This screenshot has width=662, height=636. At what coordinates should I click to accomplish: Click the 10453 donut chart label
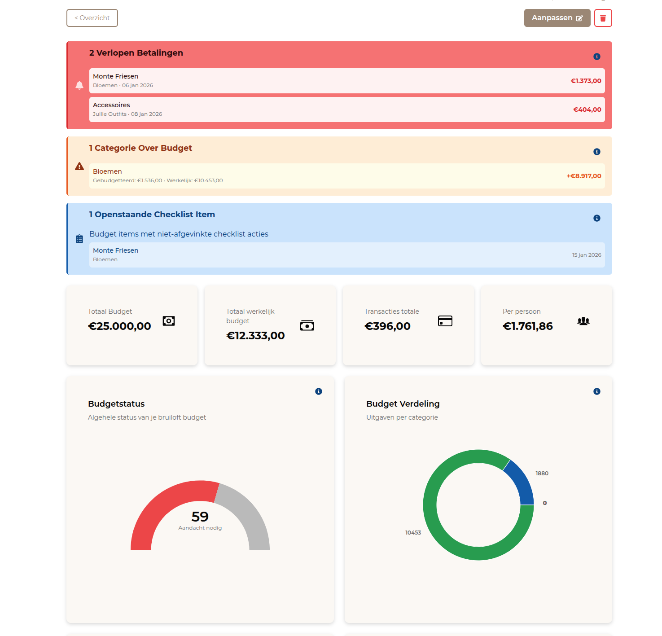[413, 533]
